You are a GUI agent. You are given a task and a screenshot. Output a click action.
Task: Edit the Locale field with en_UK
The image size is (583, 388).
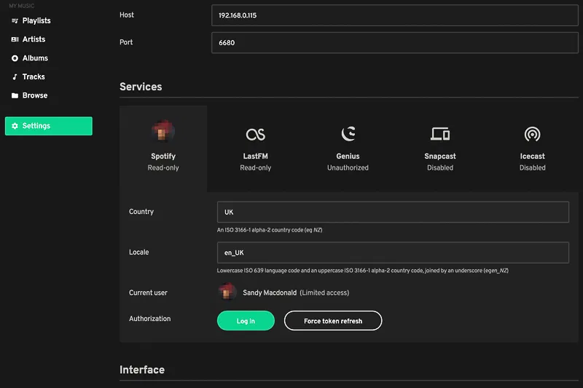[393, 253]
